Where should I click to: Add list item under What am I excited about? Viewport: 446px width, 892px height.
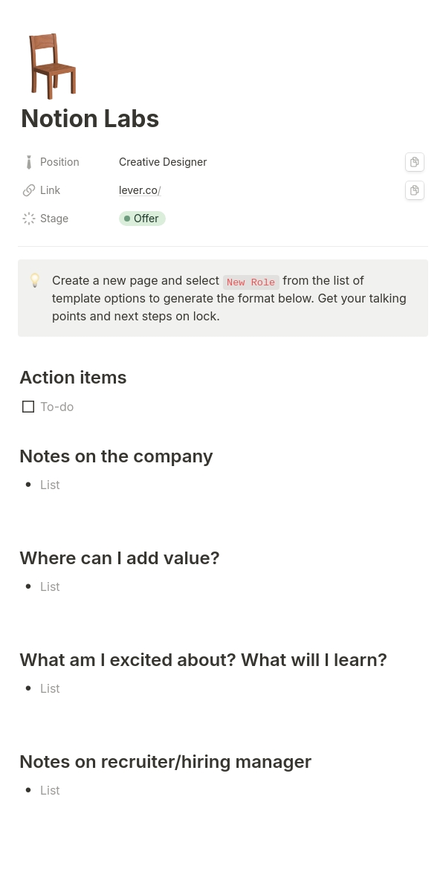click(x=50, y=688)
